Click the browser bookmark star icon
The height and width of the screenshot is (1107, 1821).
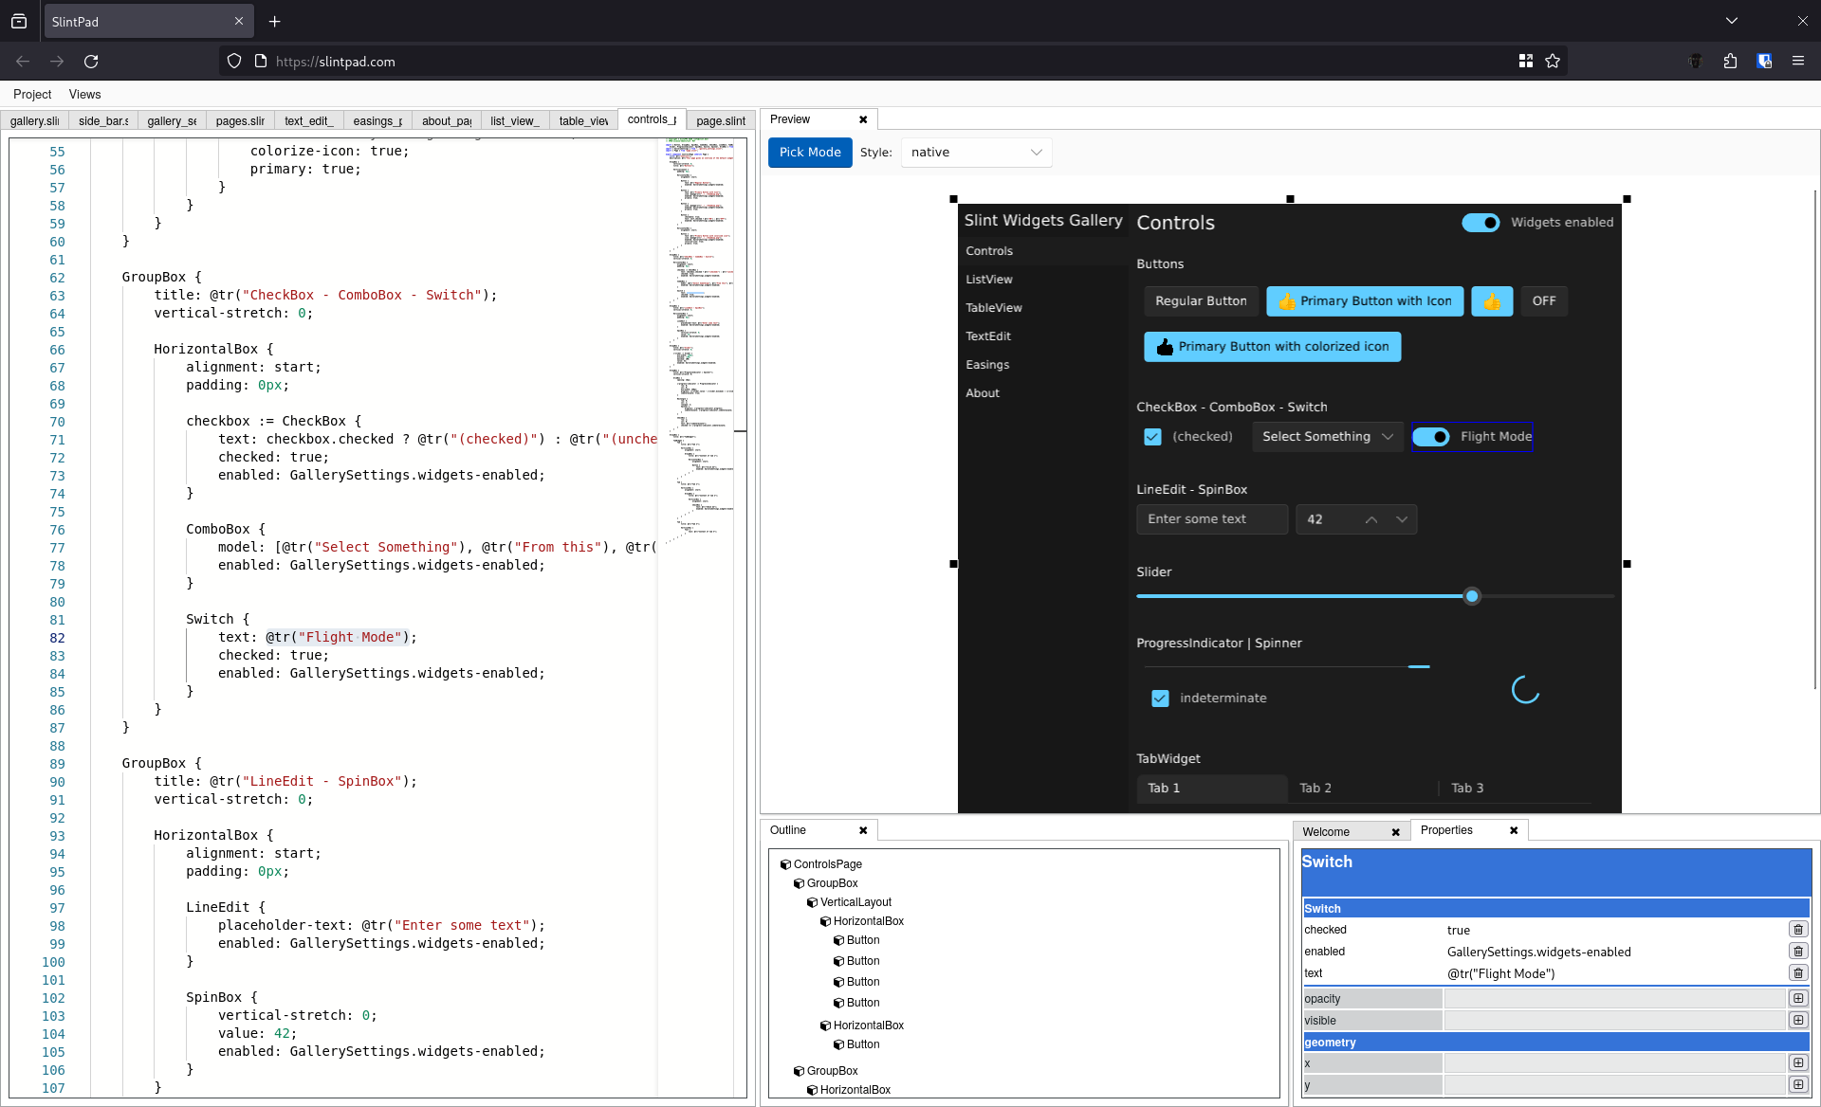point(1553,62)
